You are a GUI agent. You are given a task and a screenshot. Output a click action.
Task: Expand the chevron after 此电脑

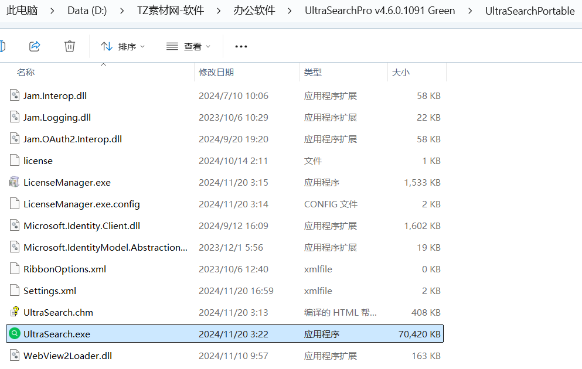[52, 11]
